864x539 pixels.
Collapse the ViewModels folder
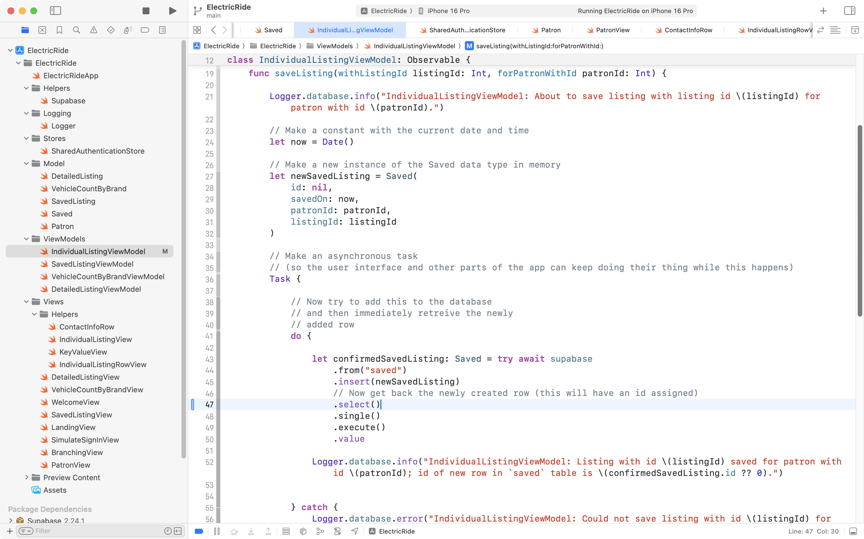(26, 239)
